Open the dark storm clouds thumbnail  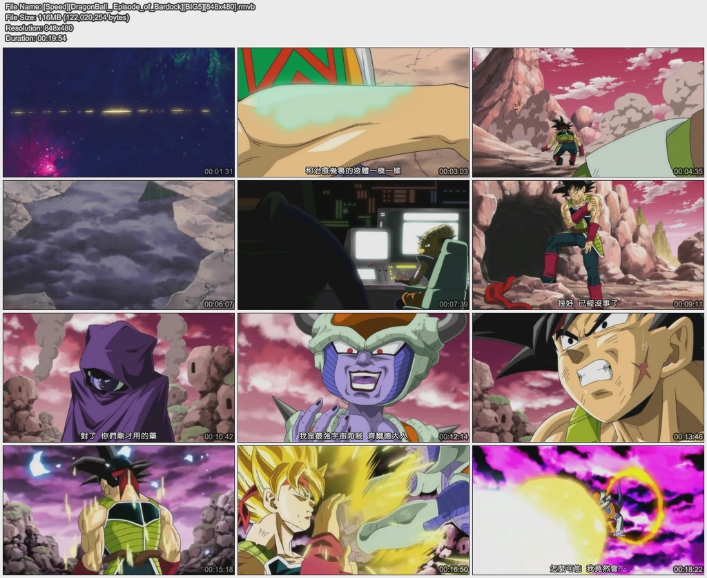pyautogui.click(x=118, y=244)
